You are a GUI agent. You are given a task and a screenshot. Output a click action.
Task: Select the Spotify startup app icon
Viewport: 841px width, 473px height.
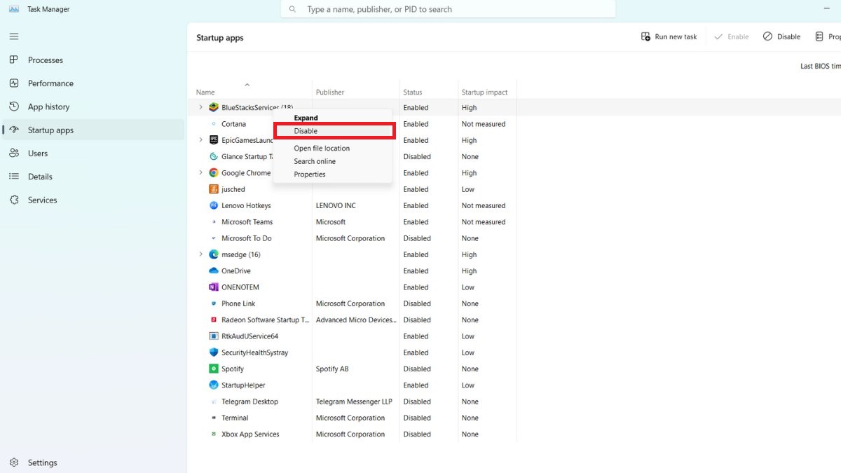(214, 369)
